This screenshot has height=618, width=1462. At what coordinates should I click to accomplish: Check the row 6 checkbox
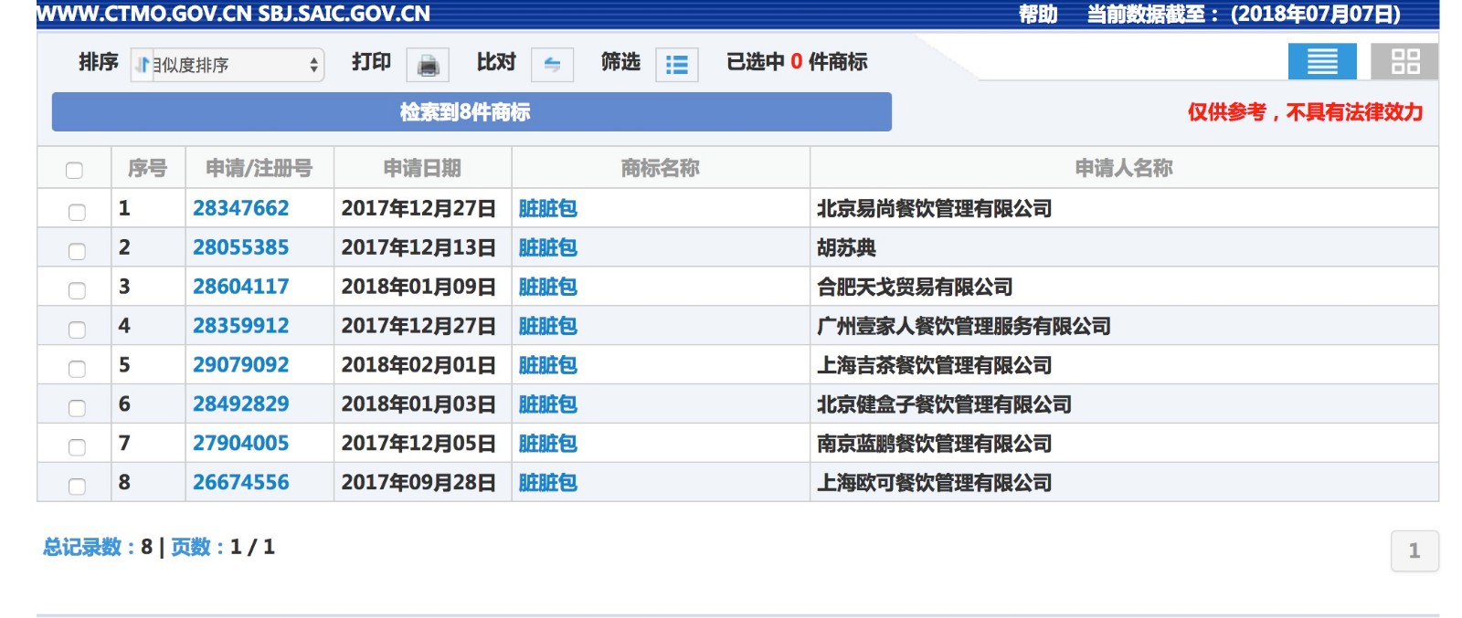tap(77, 408)
